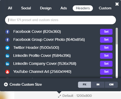121x99 pixels.
Task: Click the resize arrows icon beside Default
Action: click(59, 96)
